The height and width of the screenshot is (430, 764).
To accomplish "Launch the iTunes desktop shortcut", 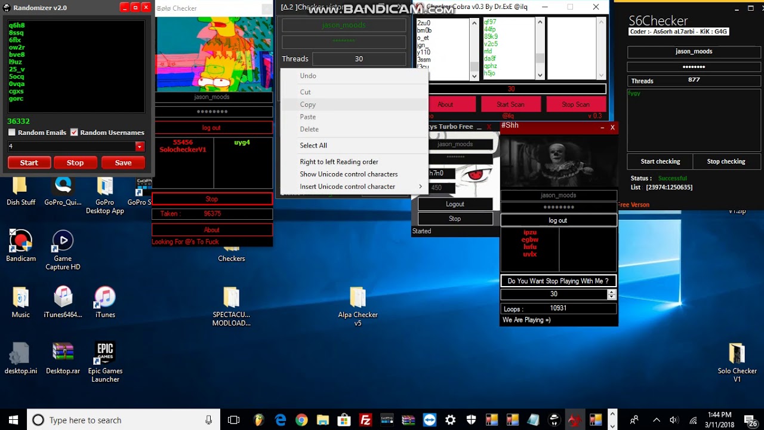I will (105, 302).
